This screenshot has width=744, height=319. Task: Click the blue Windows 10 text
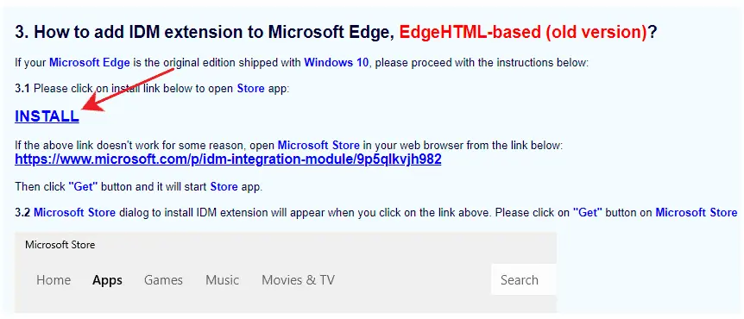[x=336, y=63]
